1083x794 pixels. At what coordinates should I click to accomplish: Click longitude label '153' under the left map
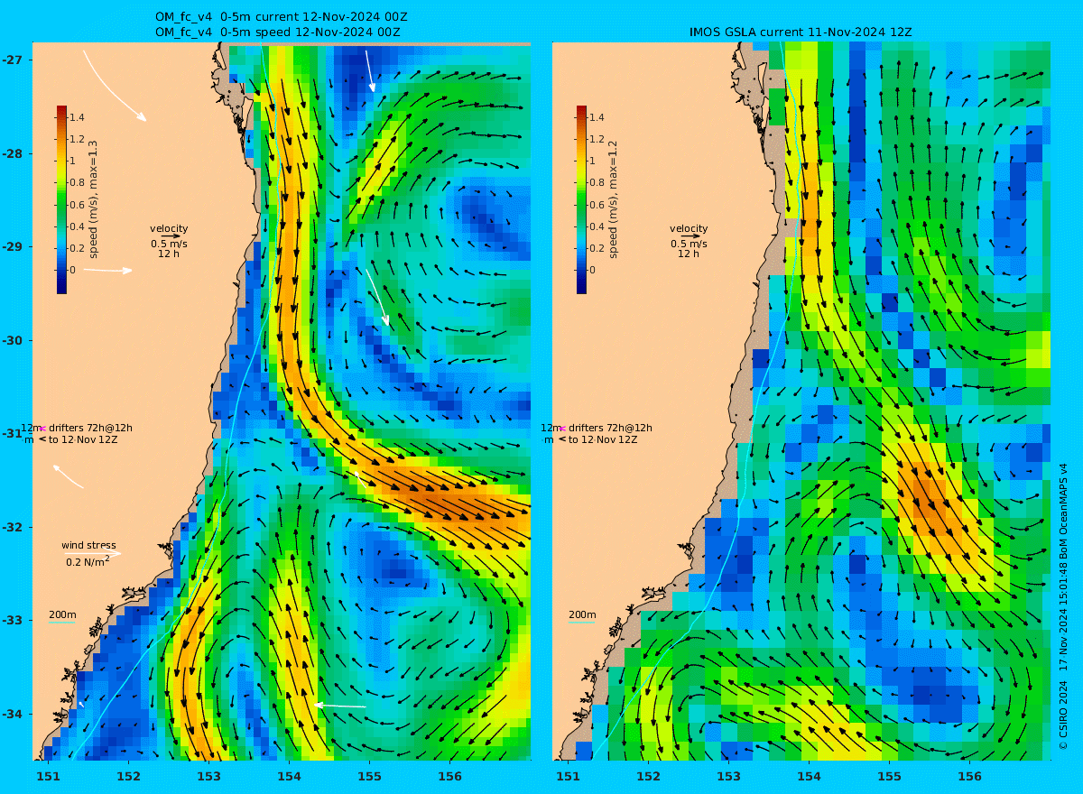coord(208,776)
